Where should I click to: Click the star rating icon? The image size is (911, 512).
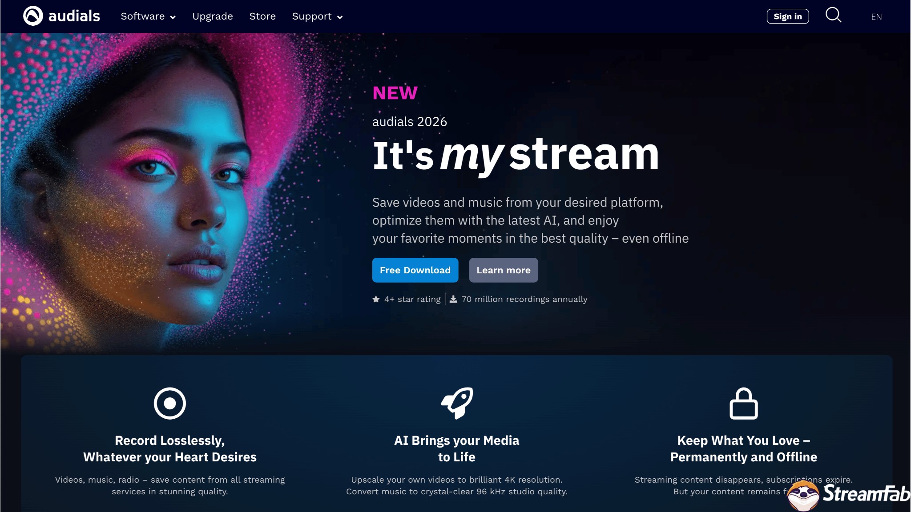pos(376,299)
